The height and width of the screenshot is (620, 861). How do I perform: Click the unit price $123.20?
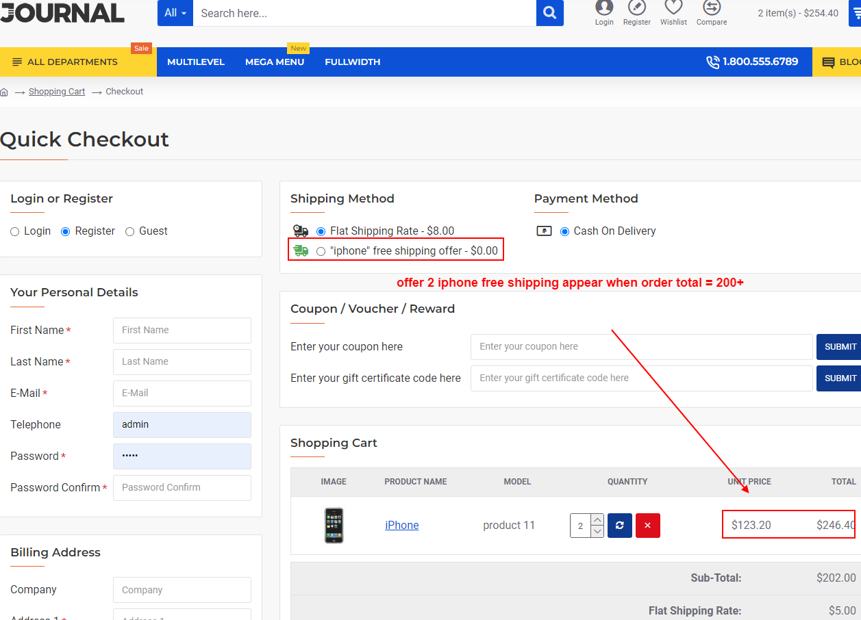(x=751, y=526)
